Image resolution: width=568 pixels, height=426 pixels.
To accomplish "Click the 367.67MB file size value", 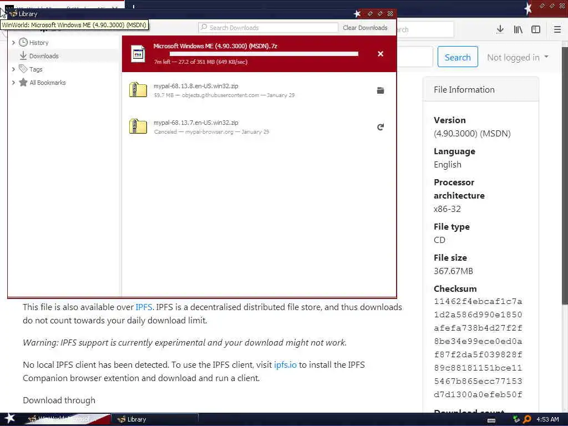I will [x=453, y=271].
